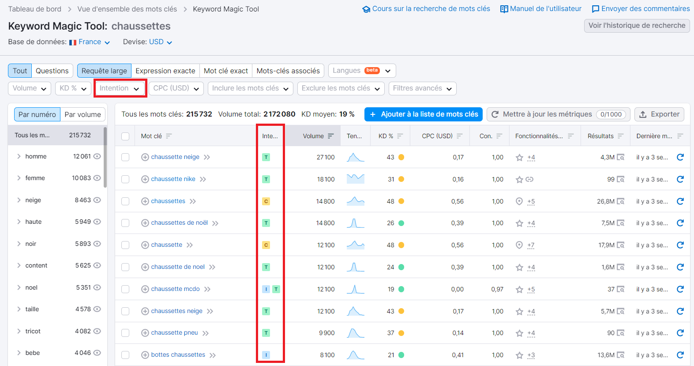Viewport: 694px width, 366px height.
Task: Switch grouping to Par volume
Action: 83,114
